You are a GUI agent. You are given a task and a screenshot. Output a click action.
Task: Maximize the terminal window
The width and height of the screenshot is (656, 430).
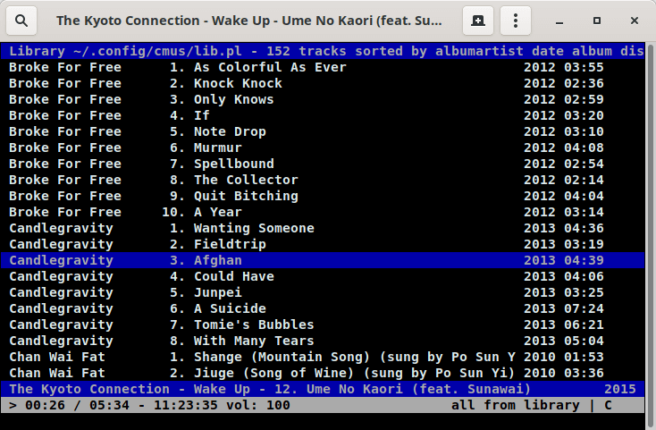coord(597,21)
